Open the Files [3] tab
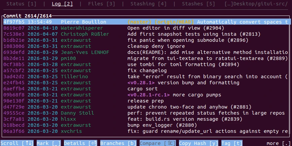The width and height of the screenshot is (292, 146). (102, 4)
